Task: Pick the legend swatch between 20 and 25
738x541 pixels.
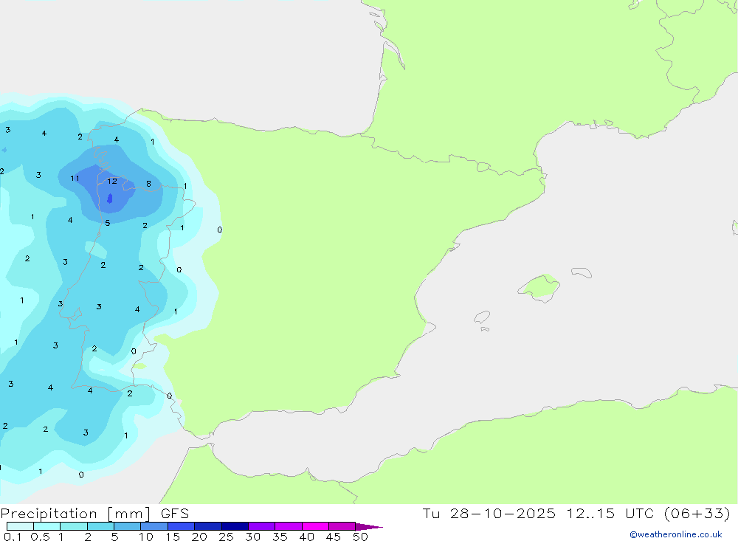Action: coord(207,526)
